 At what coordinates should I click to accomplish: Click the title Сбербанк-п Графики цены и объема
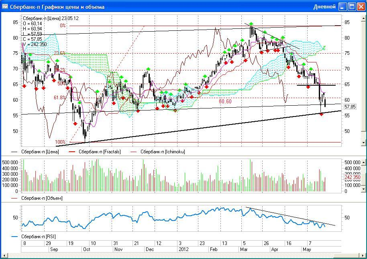tap(57, 7)
